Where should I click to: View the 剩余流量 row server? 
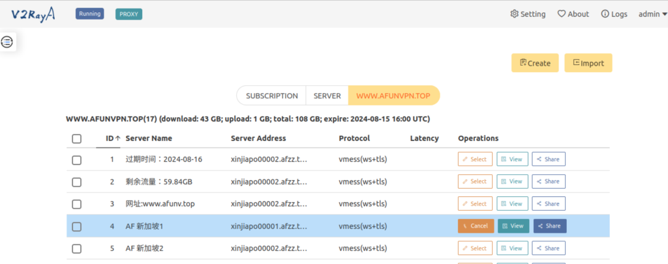512,181
